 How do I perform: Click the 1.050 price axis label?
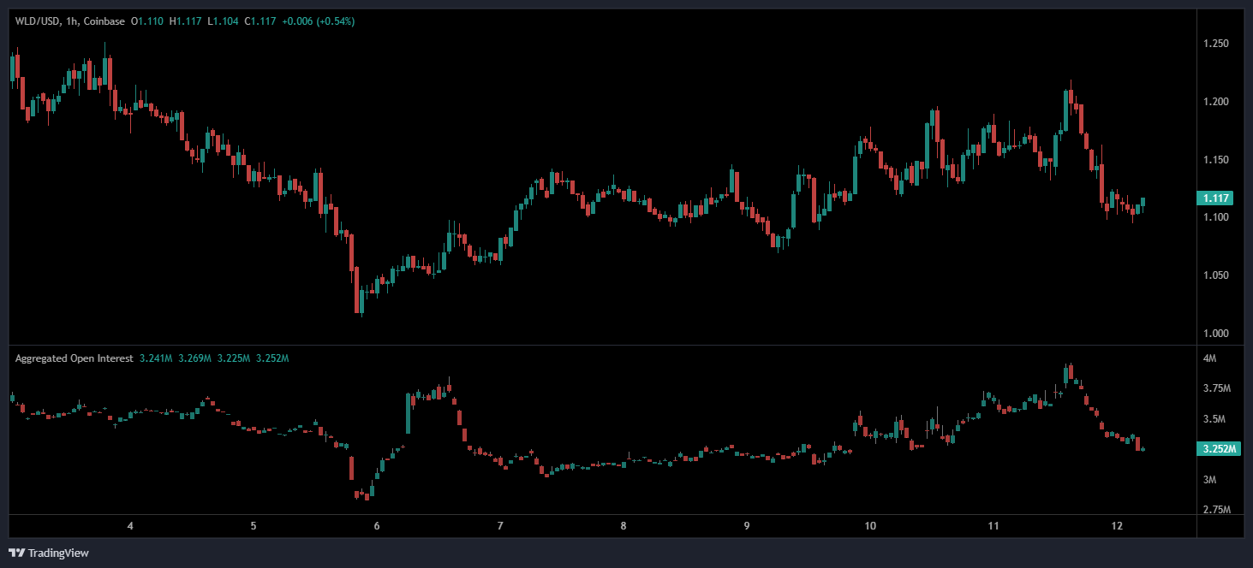pyautogui.click(x=1217, y=275)
